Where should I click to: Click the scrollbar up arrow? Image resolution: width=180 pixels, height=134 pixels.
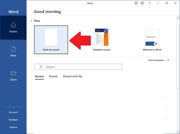click(x=178, y=17)
